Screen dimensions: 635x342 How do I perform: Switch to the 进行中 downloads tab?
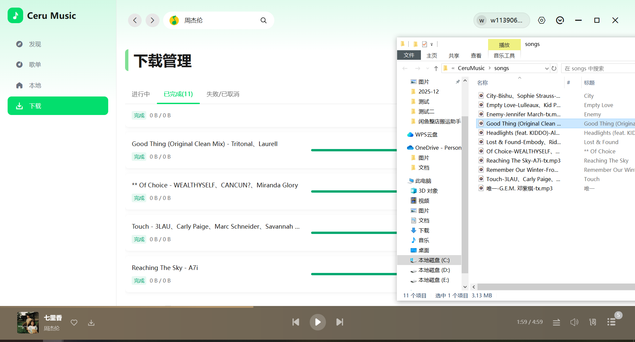tap(141, 94)
